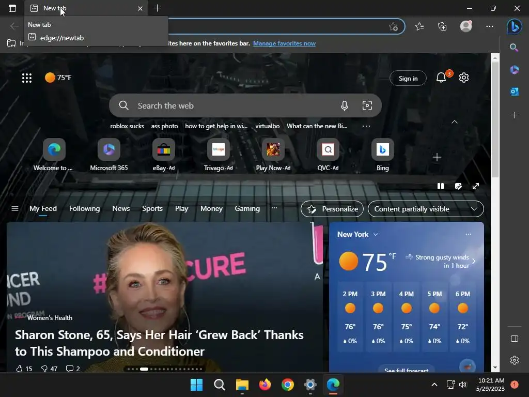Open weather card more options ellipsis

click(x=468, y=234)
